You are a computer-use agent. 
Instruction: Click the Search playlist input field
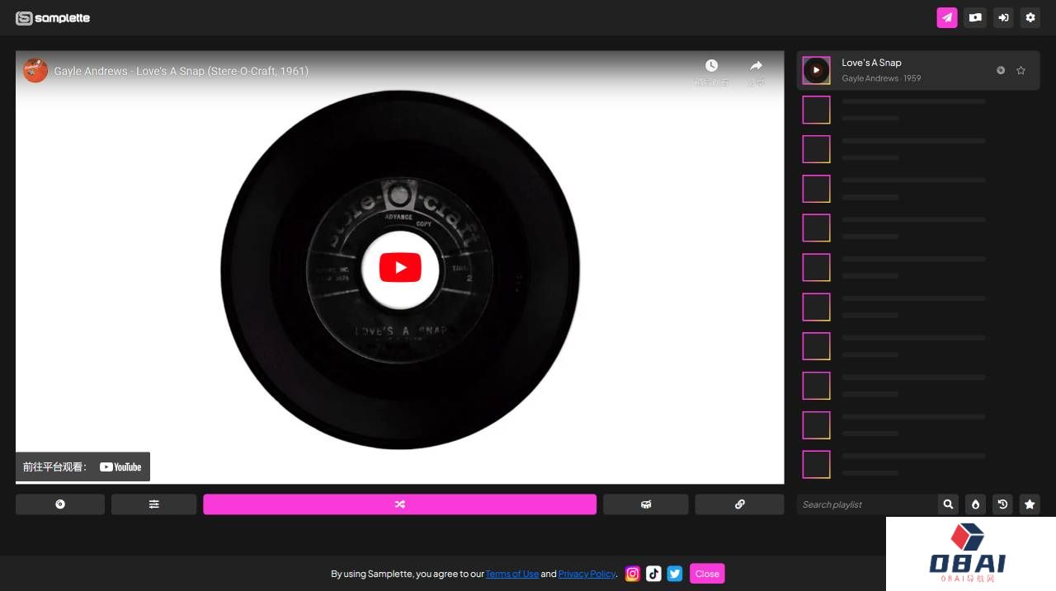pyautogui.click(x=867, y=504)
